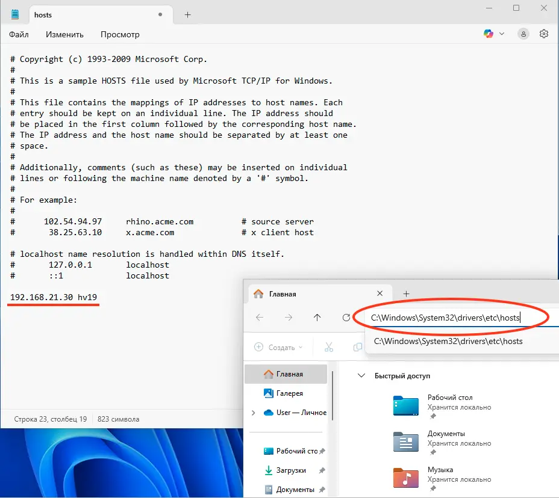The width and height of the screenshot is (559, 498).
Task: Go forward in File Explorer
Action: 289,317
